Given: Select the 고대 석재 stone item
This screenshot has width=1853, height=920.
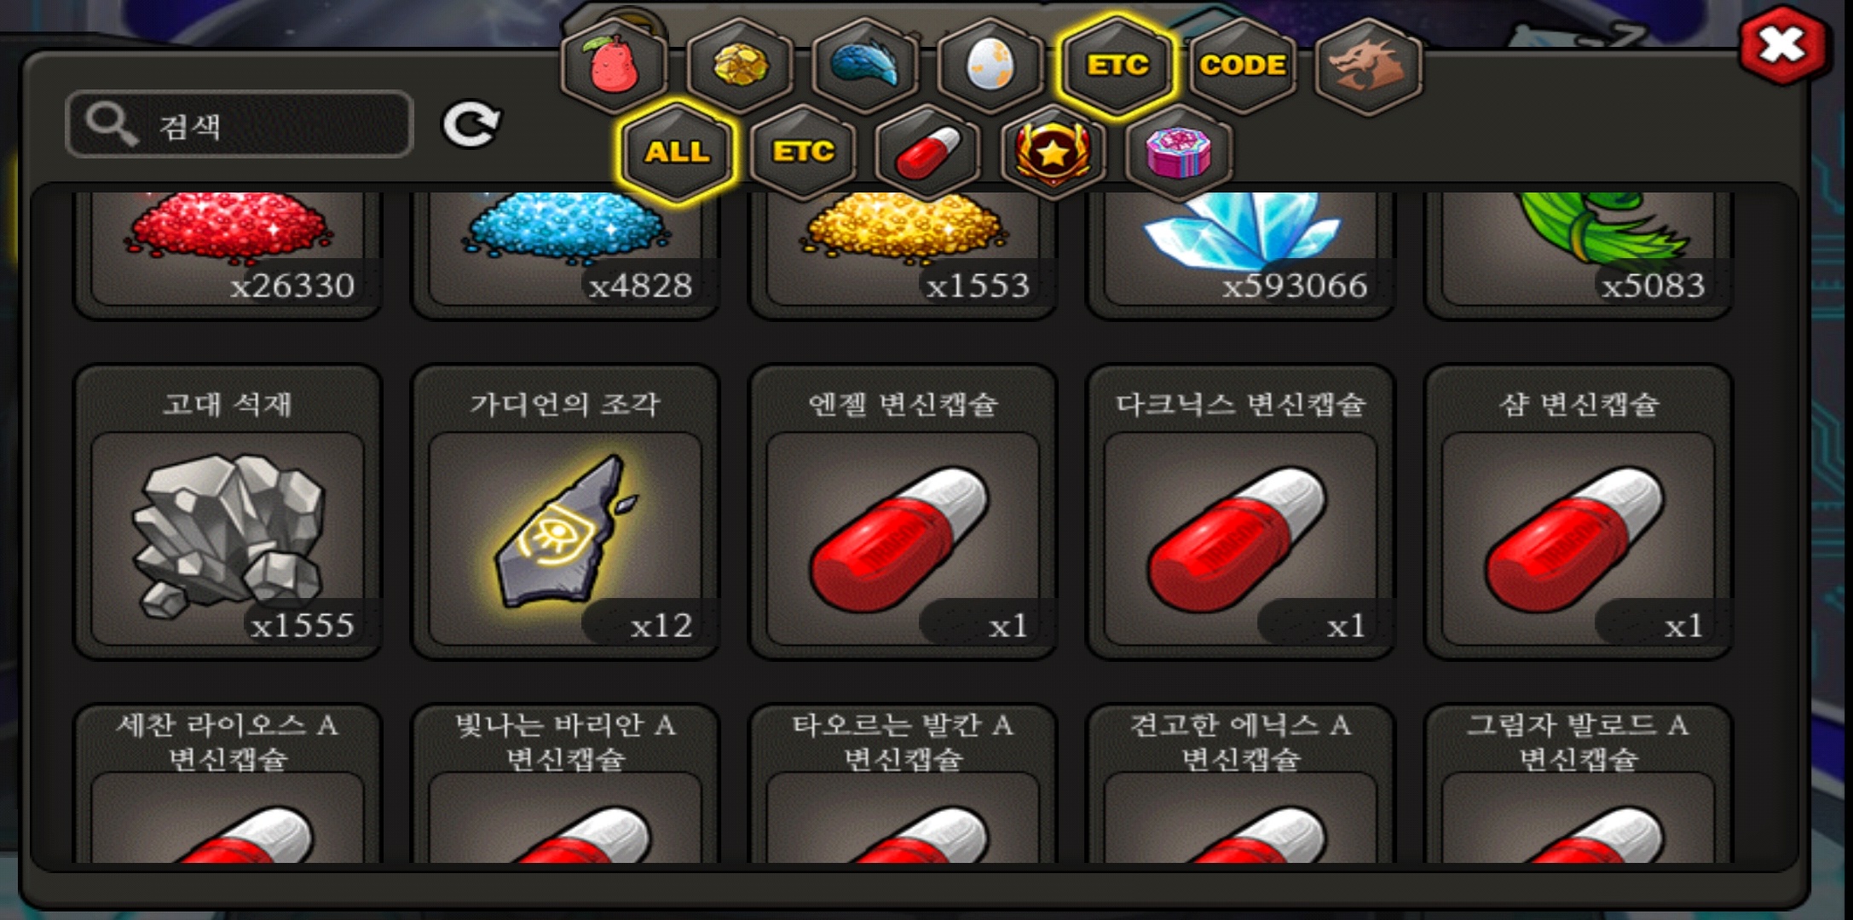Looking at the screenshot, I should [228, 513].
